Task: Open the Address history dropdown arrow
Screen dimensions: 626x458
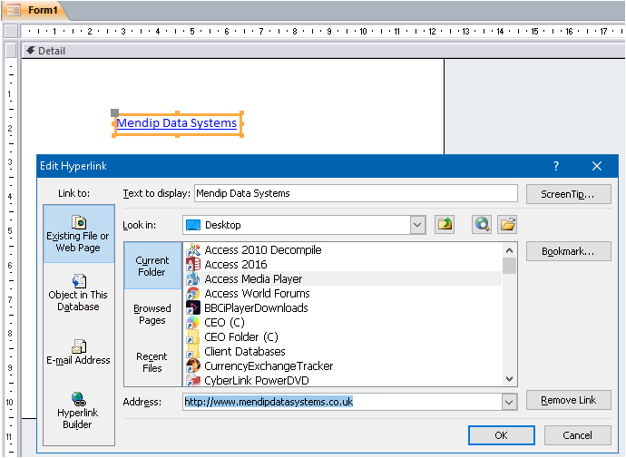Action: [x=509, y=402]
